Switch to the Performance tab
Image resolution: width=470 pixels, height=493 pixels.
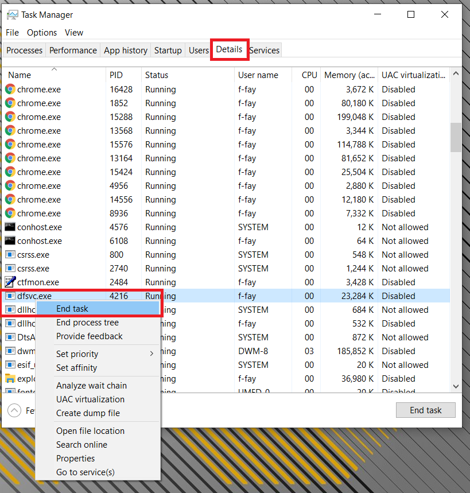[x=73, y=51]
